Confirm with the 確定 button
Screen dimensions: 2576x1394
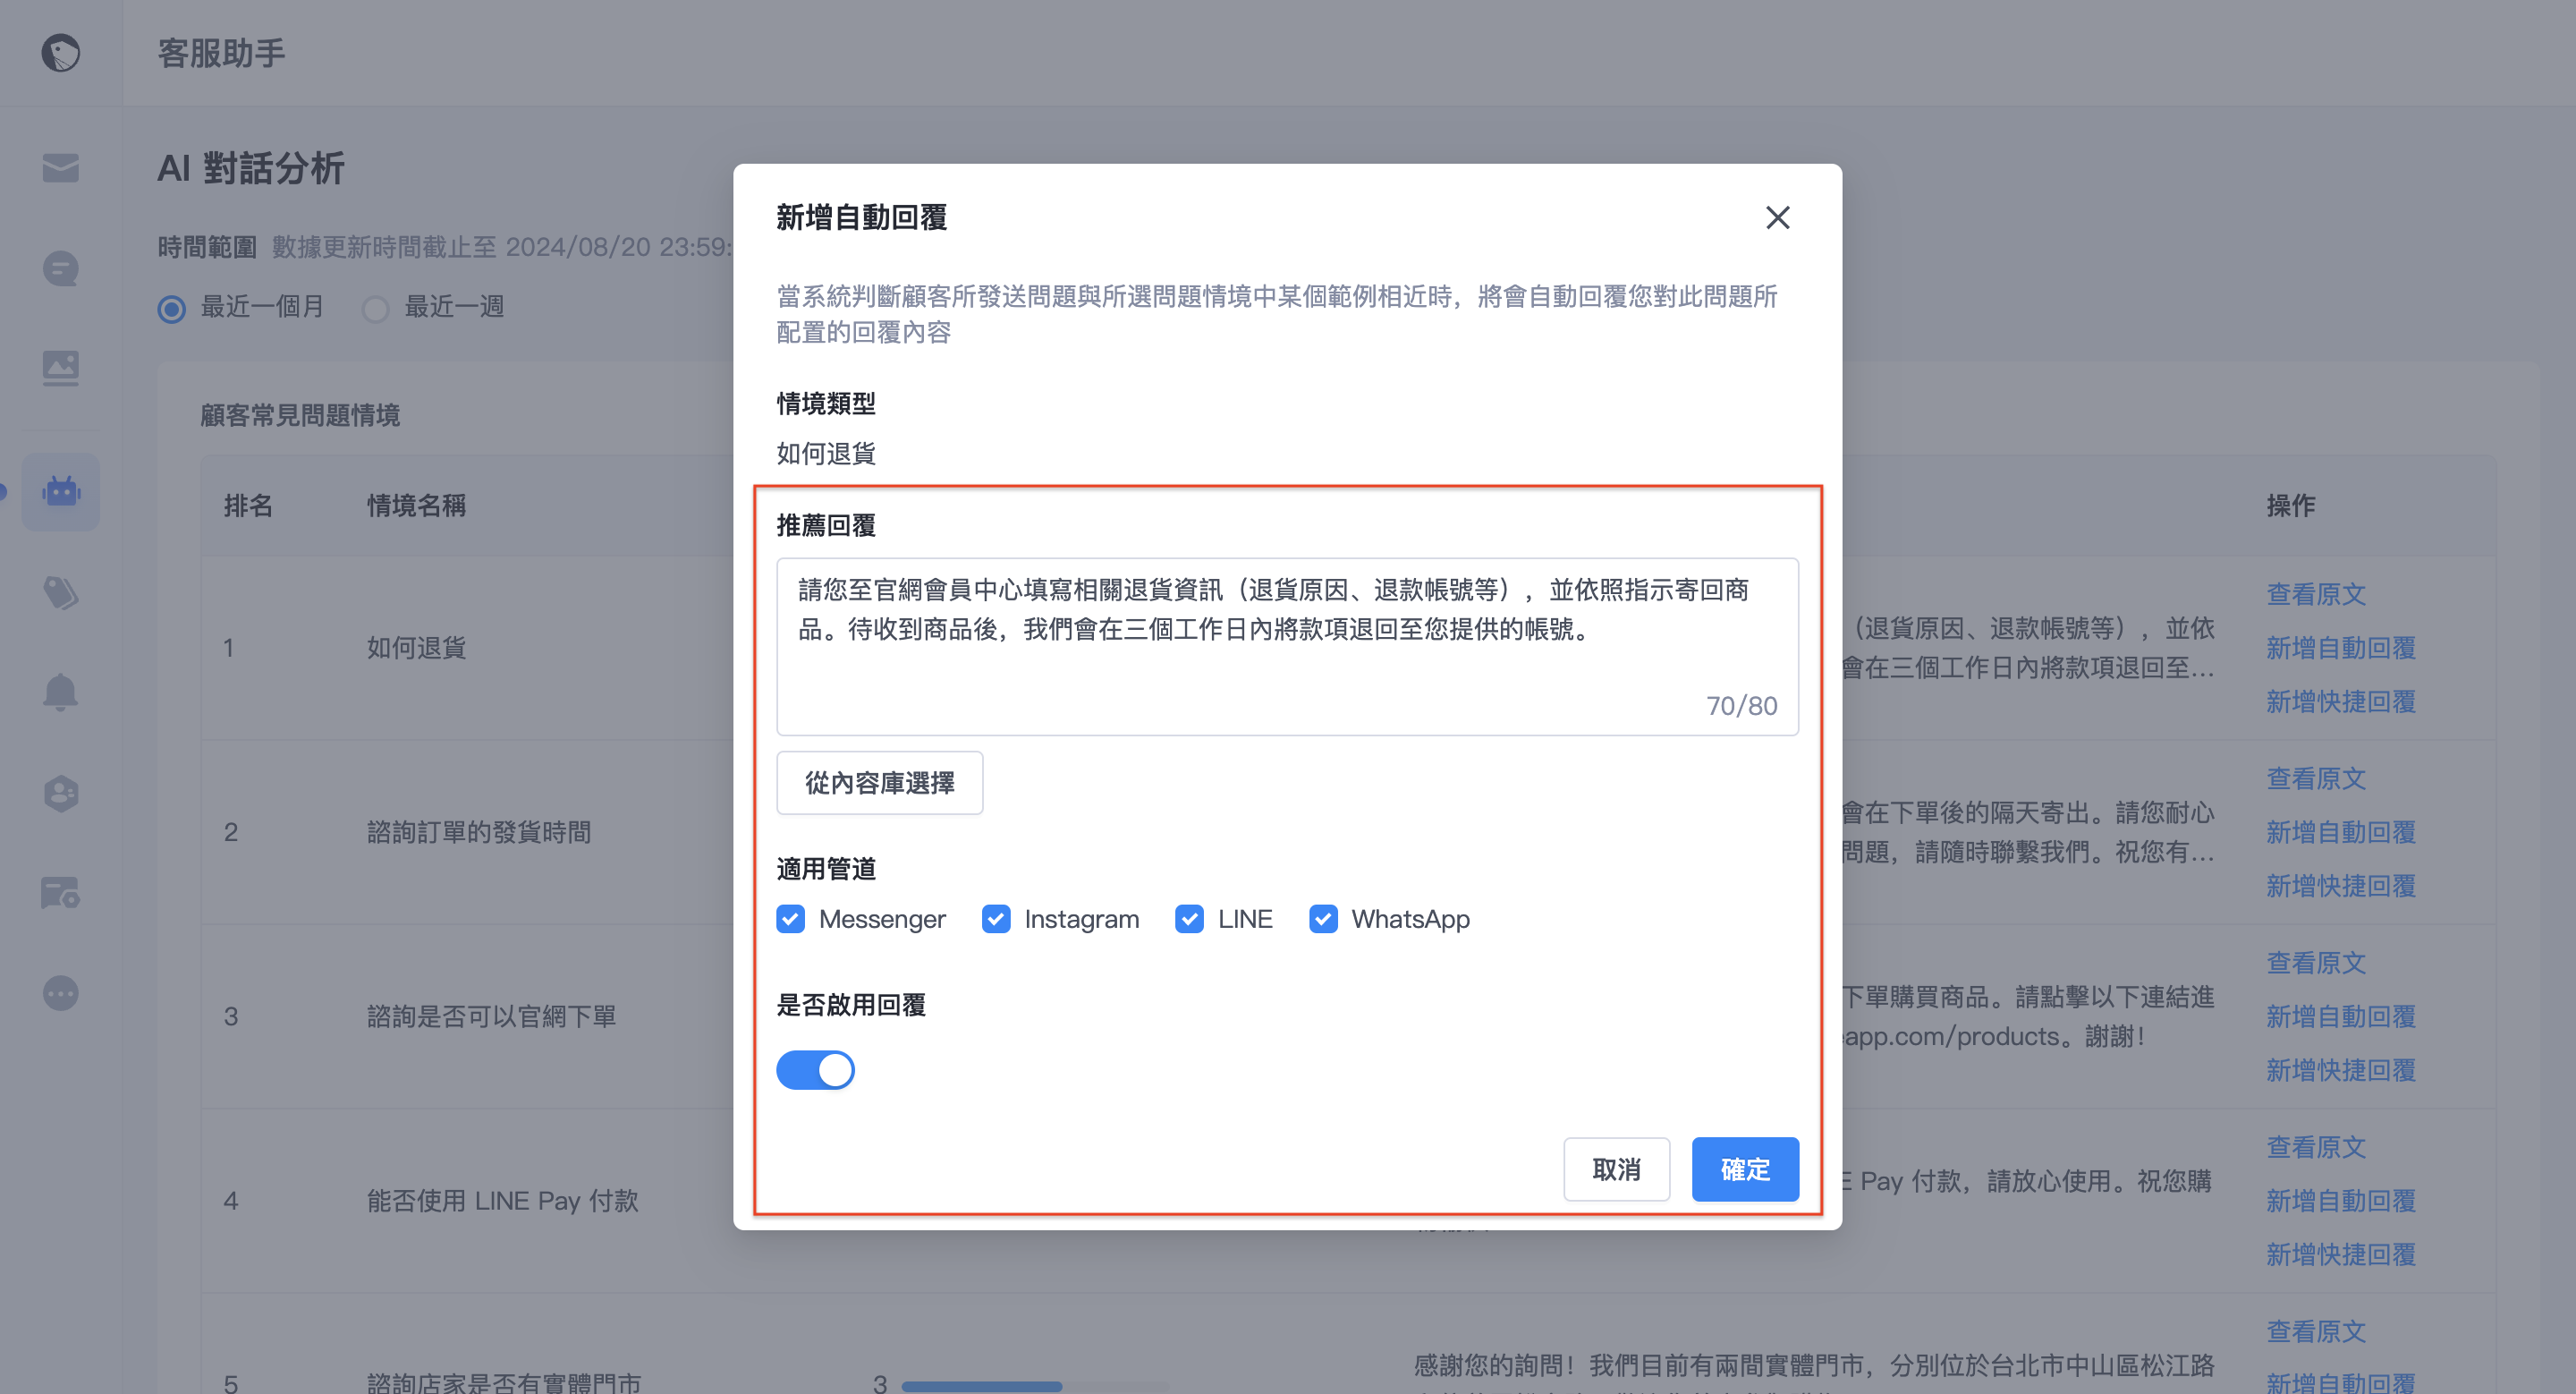1745,1168
